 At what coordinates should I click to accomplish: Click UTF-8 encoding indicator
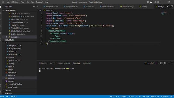(x=132, y=97)
